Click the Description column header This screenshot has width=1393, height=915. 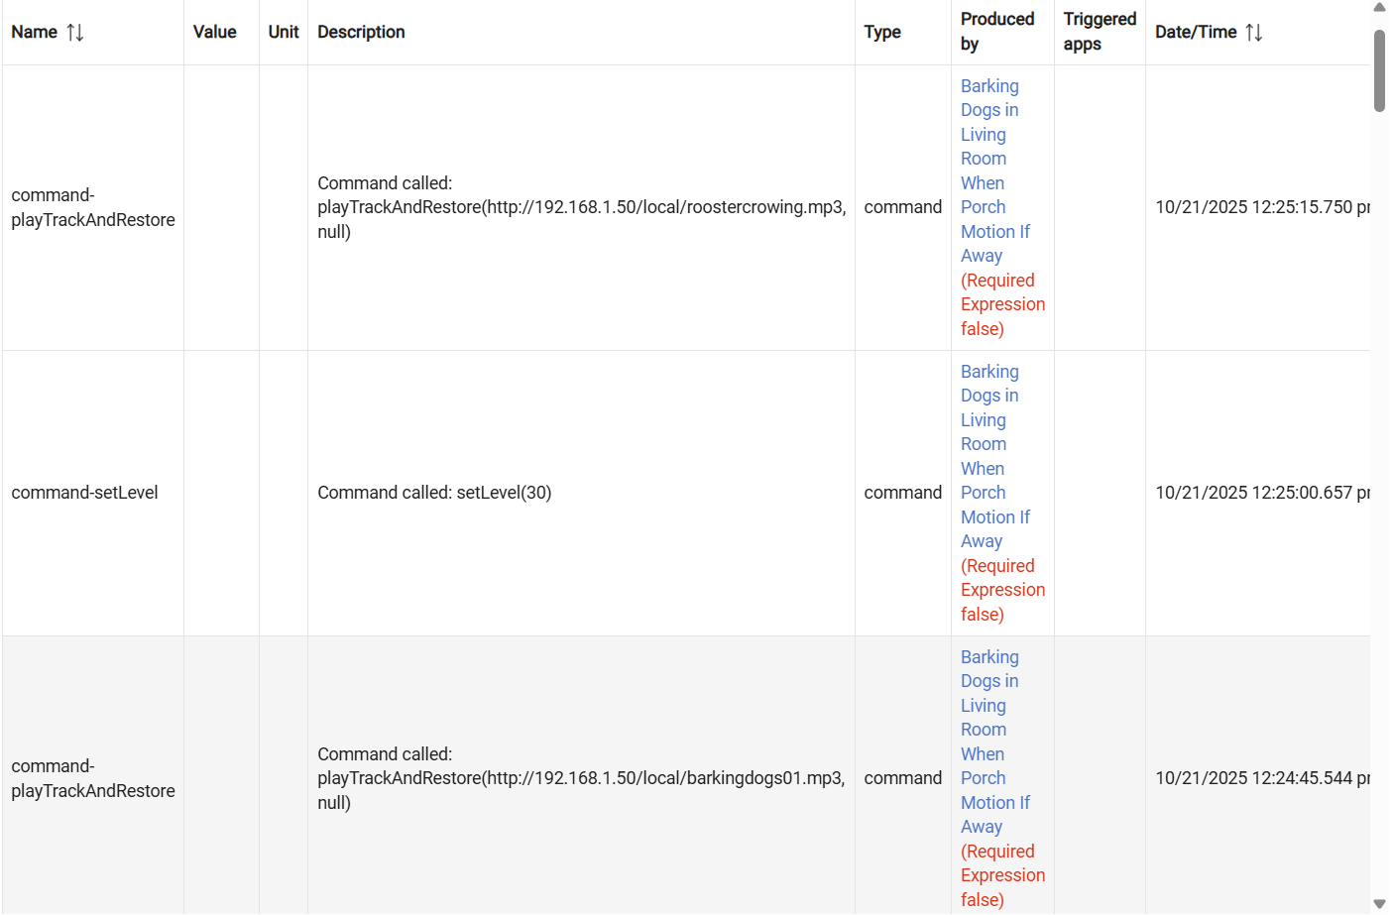(361, 33)
